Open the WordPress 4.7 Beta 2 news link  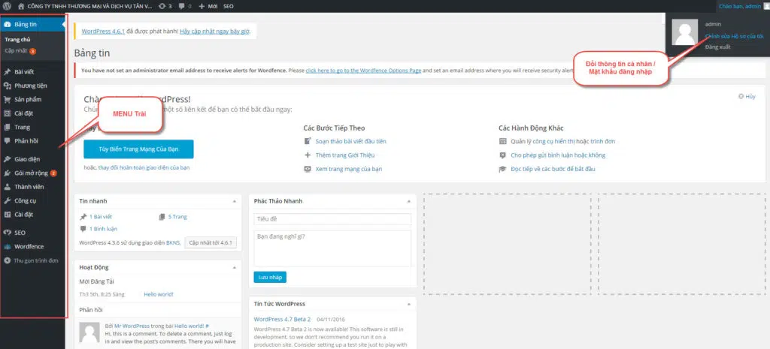click(283, 319)
